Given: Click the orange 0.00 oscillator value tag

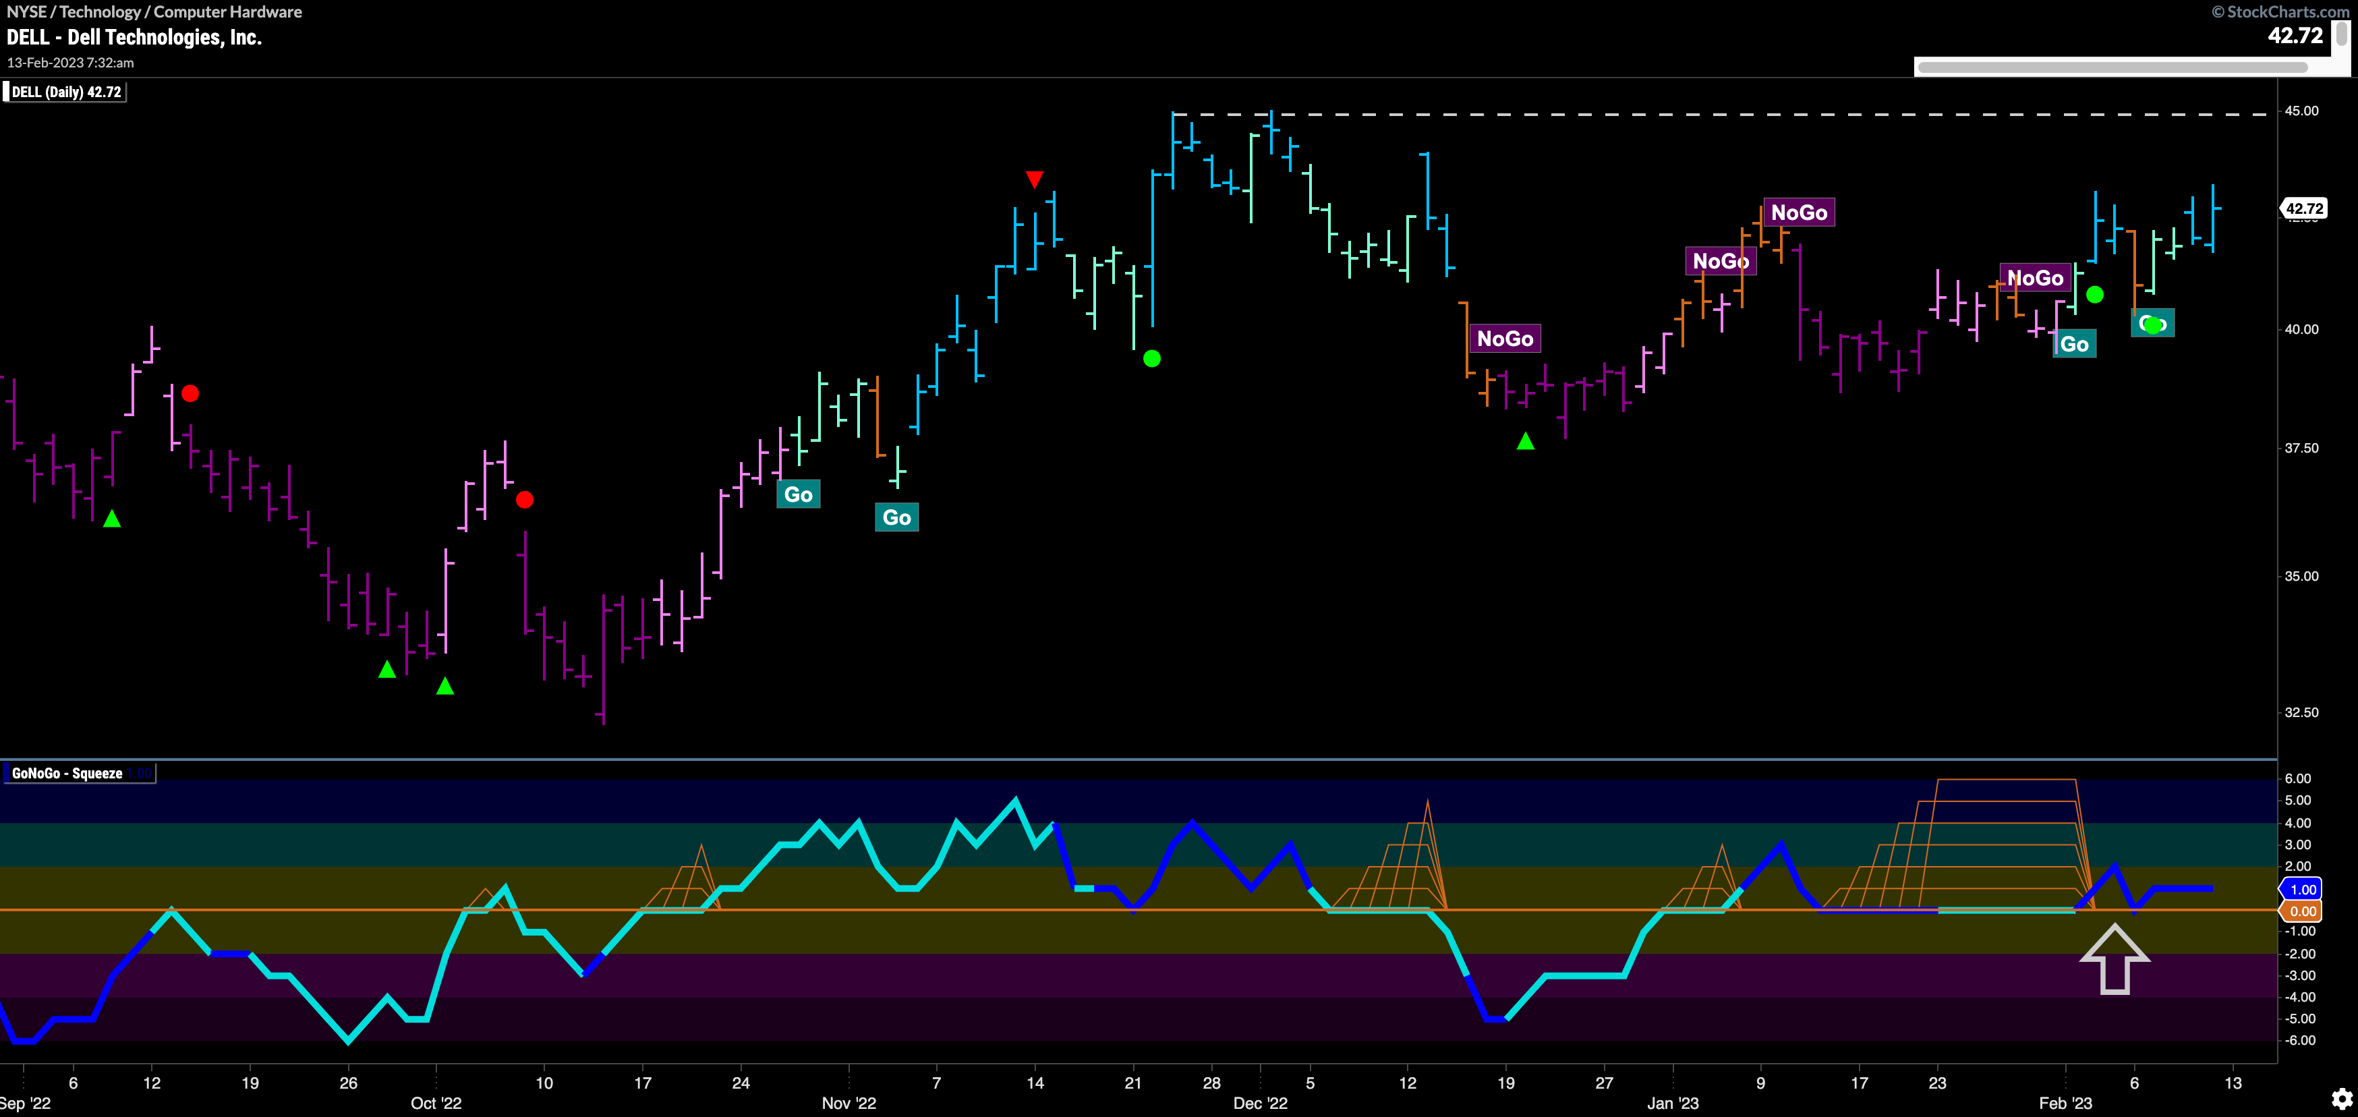Looking at the screenshot, I should (2302, 911).
